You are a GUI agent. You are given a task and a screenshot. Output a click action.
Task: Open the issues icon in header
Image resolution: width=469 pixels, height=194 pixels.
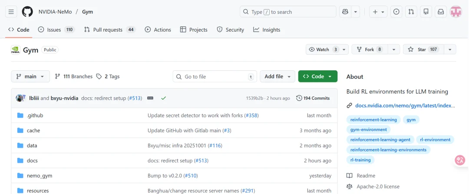pos(396,12)
